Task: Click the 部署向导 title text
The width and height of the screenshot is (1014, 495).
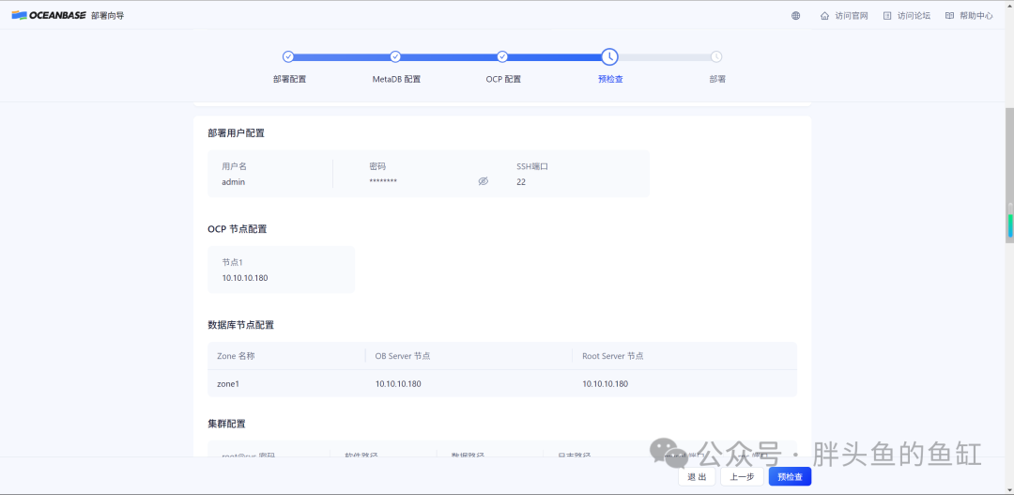Action: [107, 16]
